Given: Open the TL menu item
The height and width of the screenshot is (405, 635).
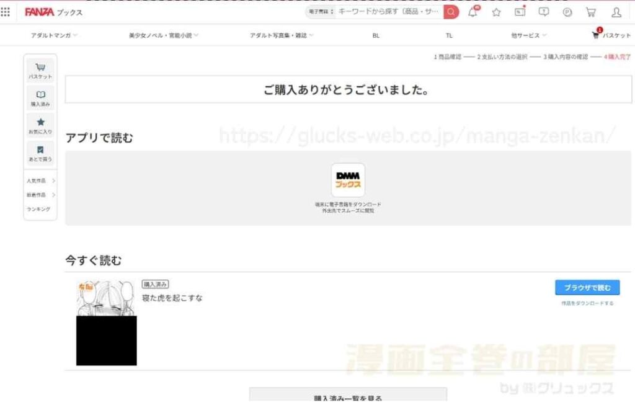Looking at the screenshot, I should 449,35.
